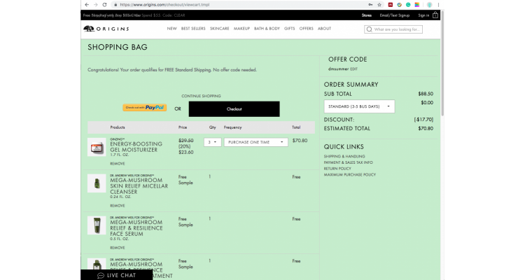Click the Face Serum product thumbnail

click(97, 225)
